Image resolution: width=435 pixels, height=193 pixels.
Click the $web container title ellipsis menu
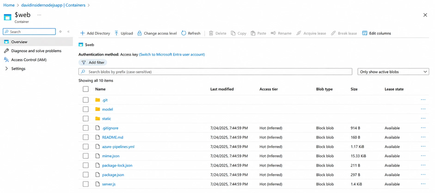pyautogui.click(x=39, y=15)
